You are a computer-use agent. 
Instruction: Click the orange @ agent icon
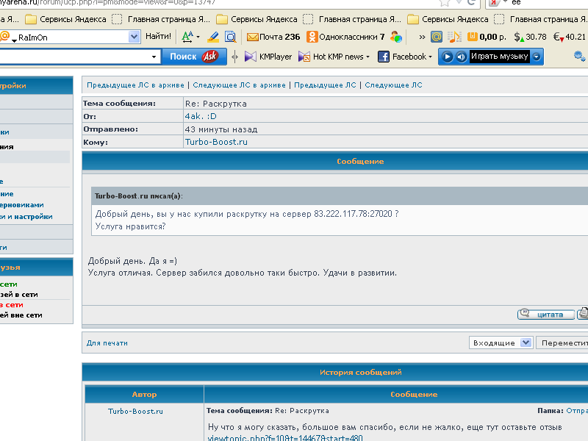(x=437, y=37)
